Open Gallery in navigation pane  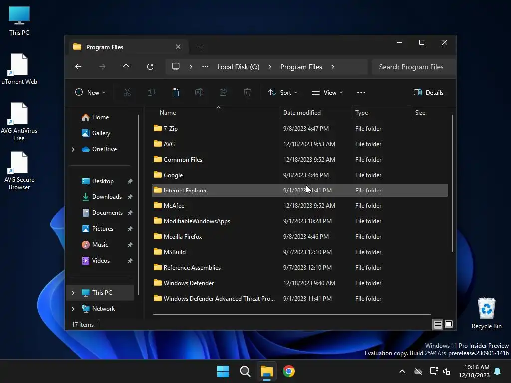point(101,133)
